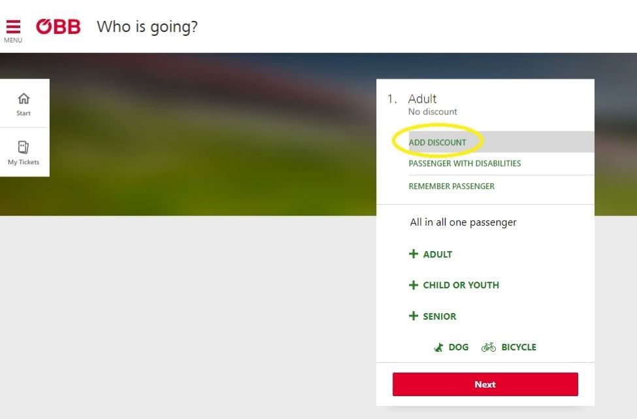Screen dimensions: 637x419
Task: Click the plus icon for CHILD OR YOUTH
Action: click(414, 285)
